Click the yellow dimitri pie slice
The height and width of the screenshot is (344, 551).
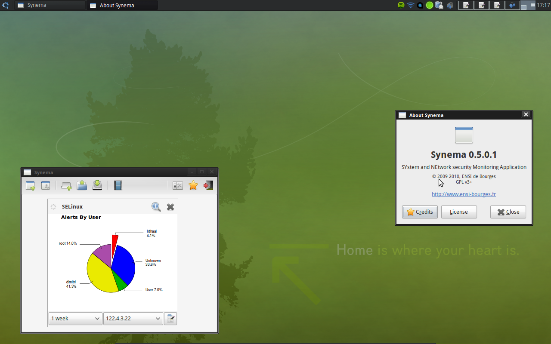coord(100,275)
